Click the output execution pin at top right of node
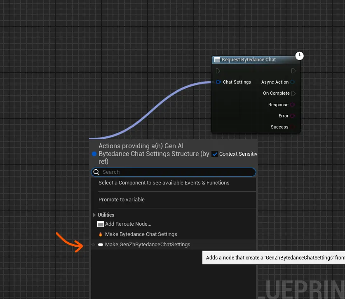This screenshot has width=345, height=299. [x=293, y=71]
